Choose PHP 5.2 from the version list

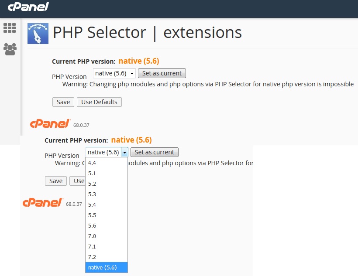click(x=107, y=184)
